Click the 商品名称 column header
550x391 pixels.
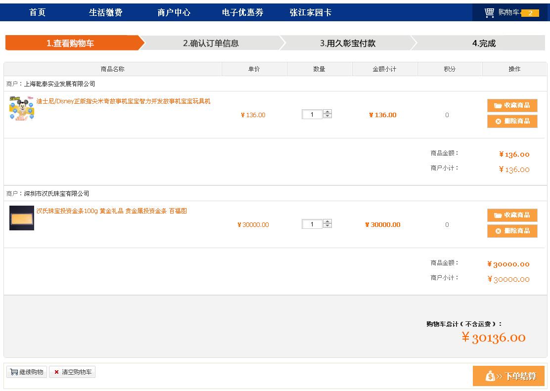coord(113,69)
